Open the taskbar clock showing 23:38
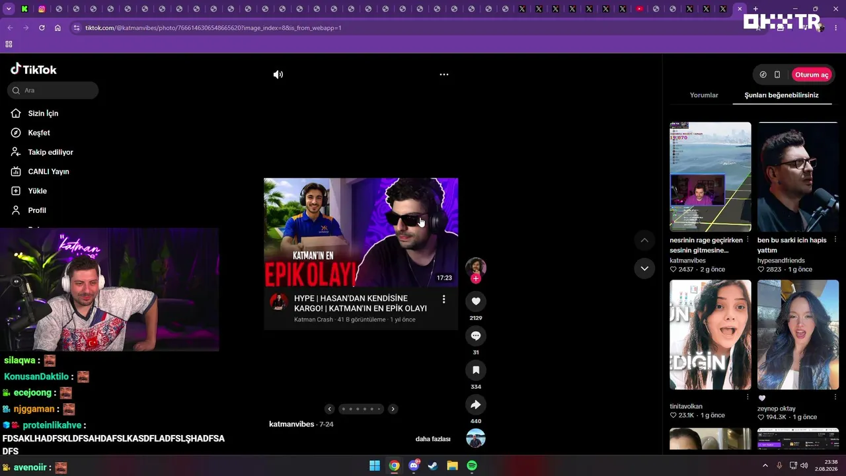Viewport: 846px width, 476px height. [826, 465]
